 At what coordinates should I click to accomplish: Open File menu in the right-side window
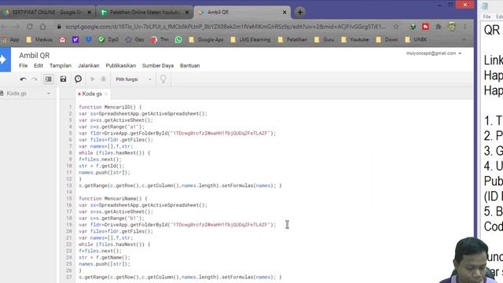click(486, 17)
